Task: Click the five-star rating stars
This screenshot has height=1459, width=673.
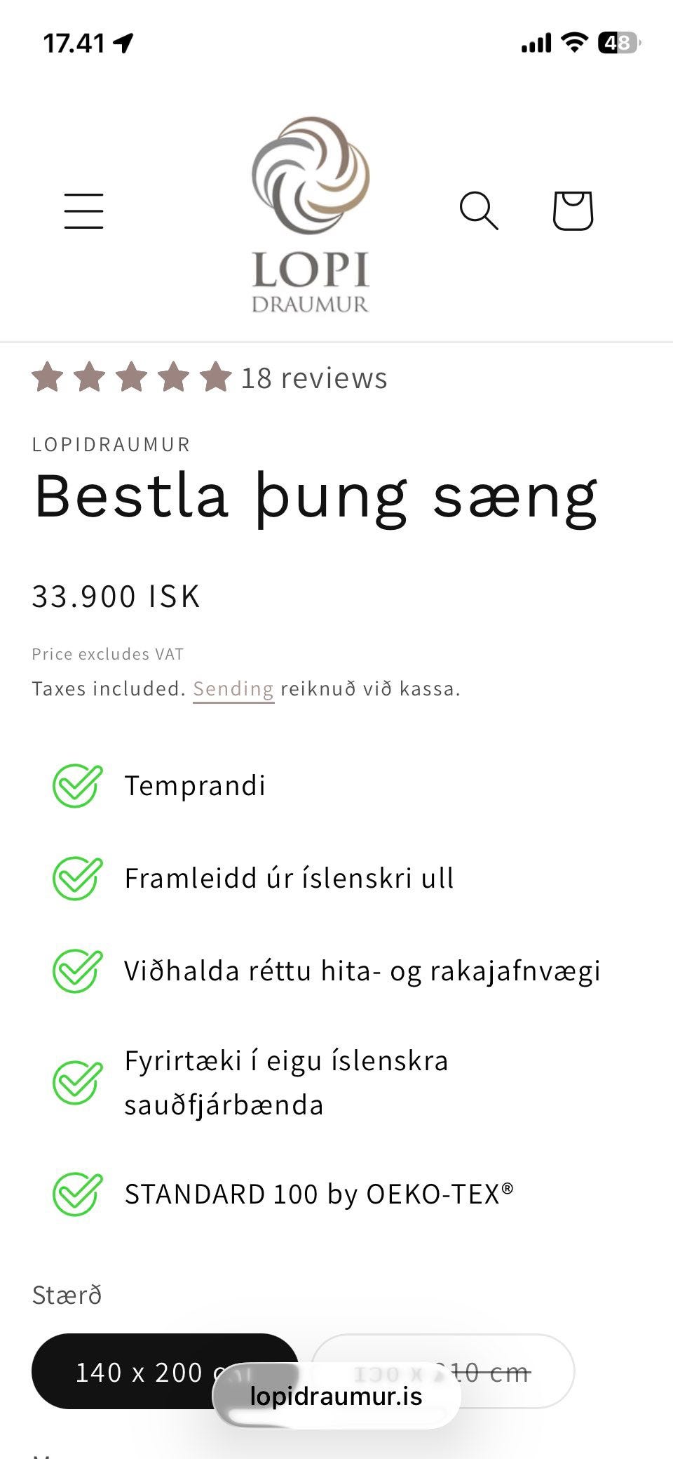Action: 132,378
